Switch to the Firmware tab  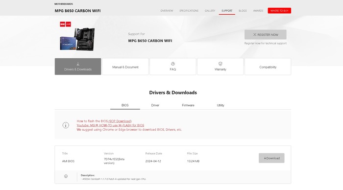tap(188, 105)
